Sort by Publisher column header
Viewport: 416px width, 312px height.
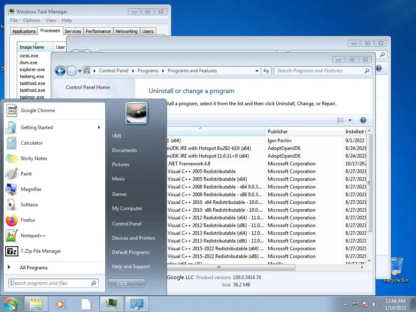(x=304, y=131)
